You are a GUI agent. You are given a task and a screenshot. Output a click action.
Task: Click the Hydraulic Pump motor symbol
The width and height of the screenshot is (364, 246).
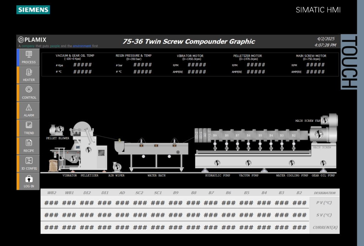(217, 163)
